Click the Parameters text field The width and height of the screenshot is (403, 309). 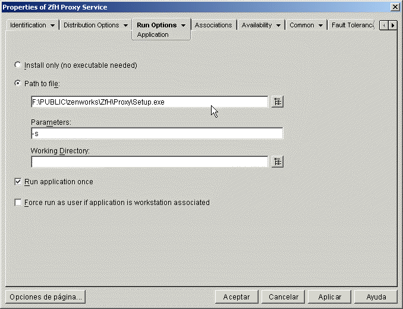pos(157,134)
